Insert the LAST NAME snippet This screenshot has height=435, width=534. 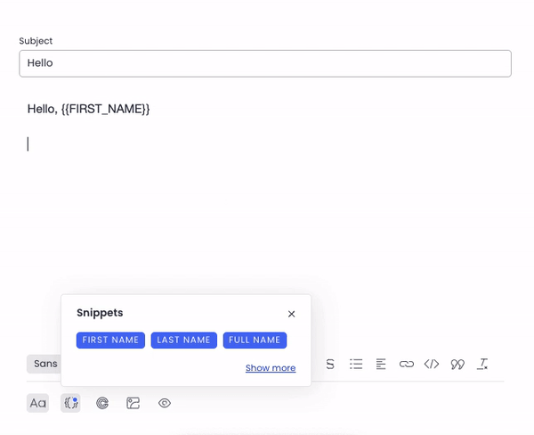[184, 341]
